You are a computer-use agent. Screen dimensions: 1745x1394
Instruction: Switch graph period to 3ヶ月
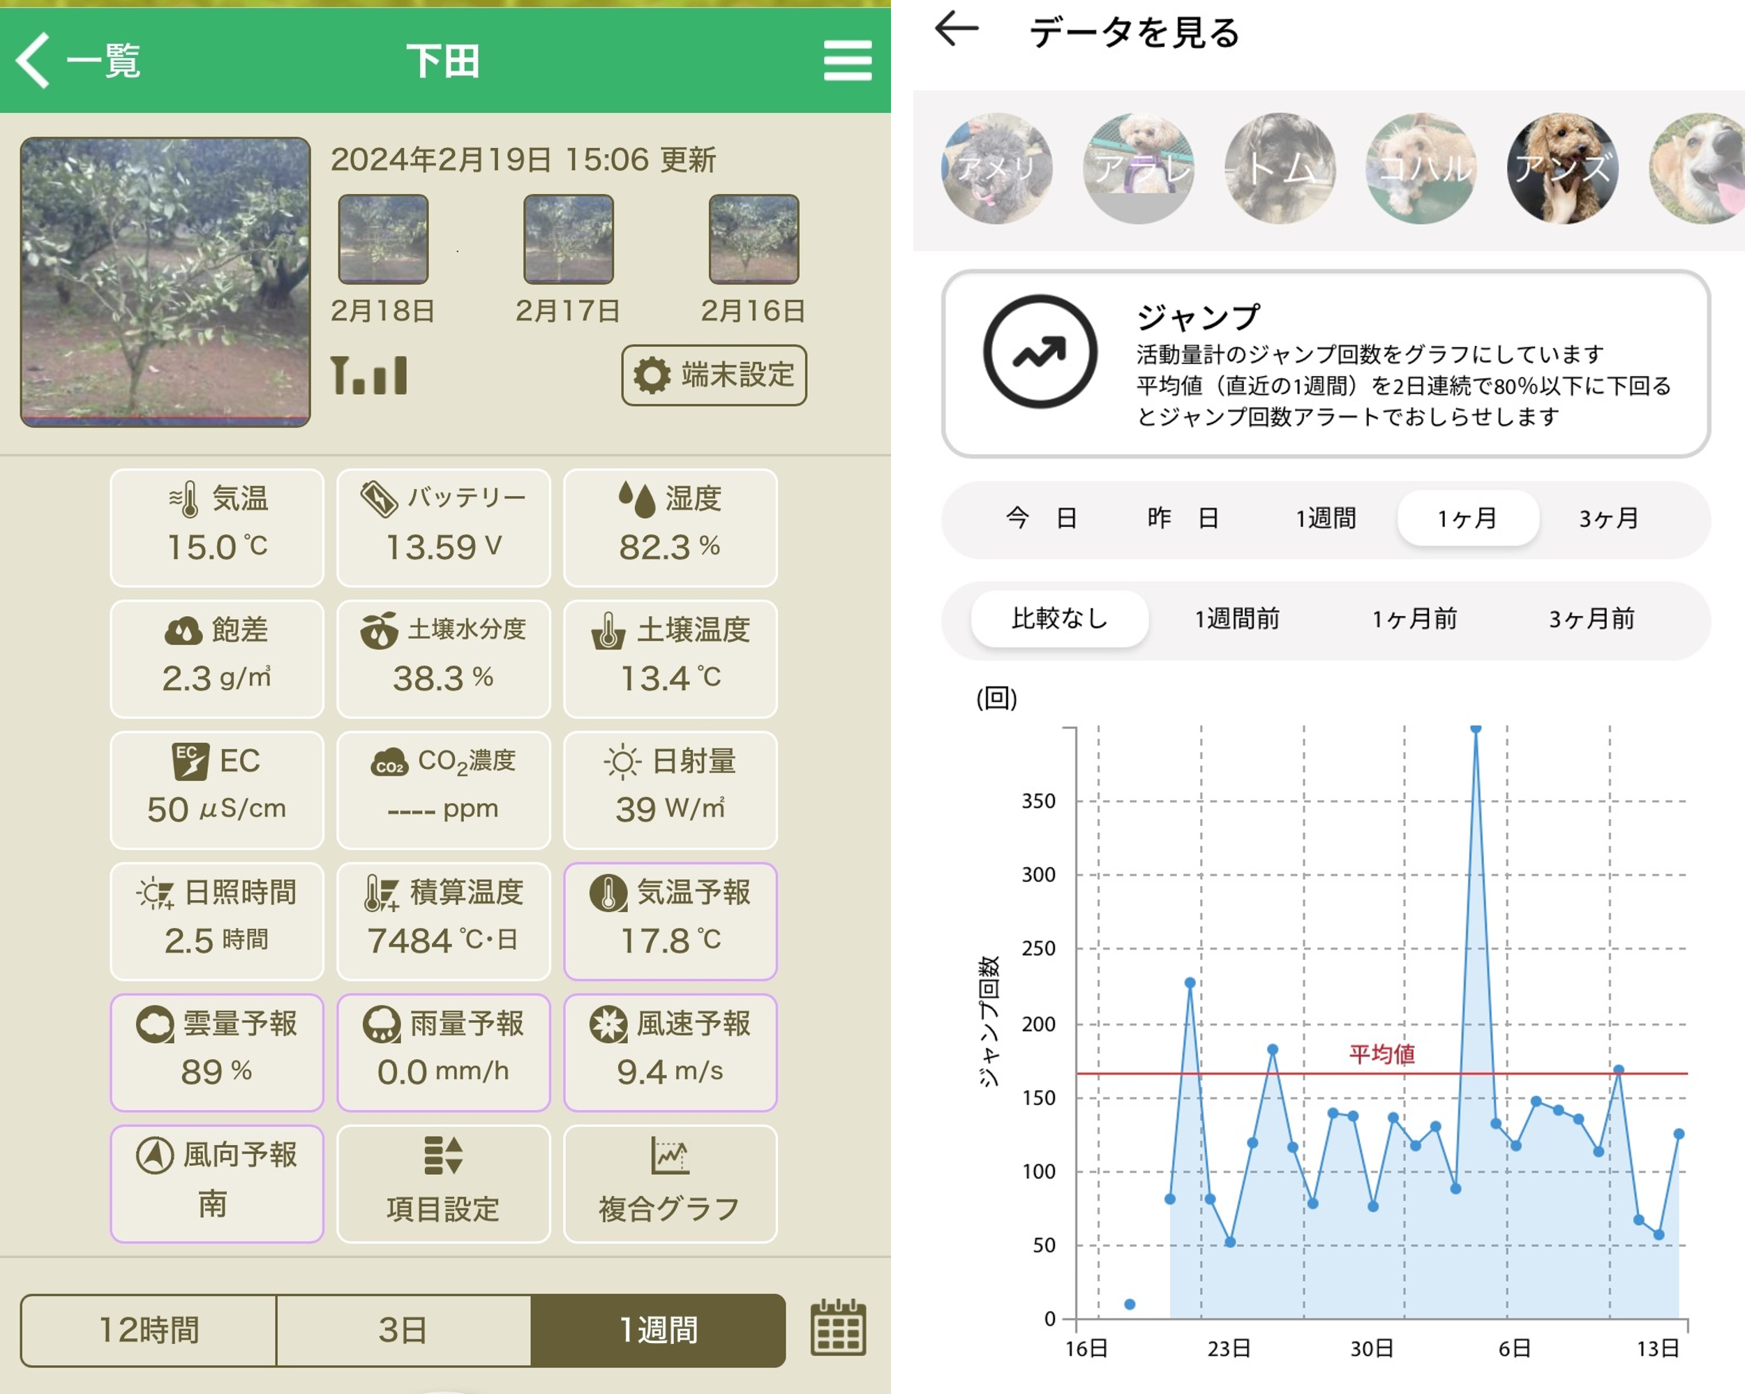click(x=1609, y=518)
